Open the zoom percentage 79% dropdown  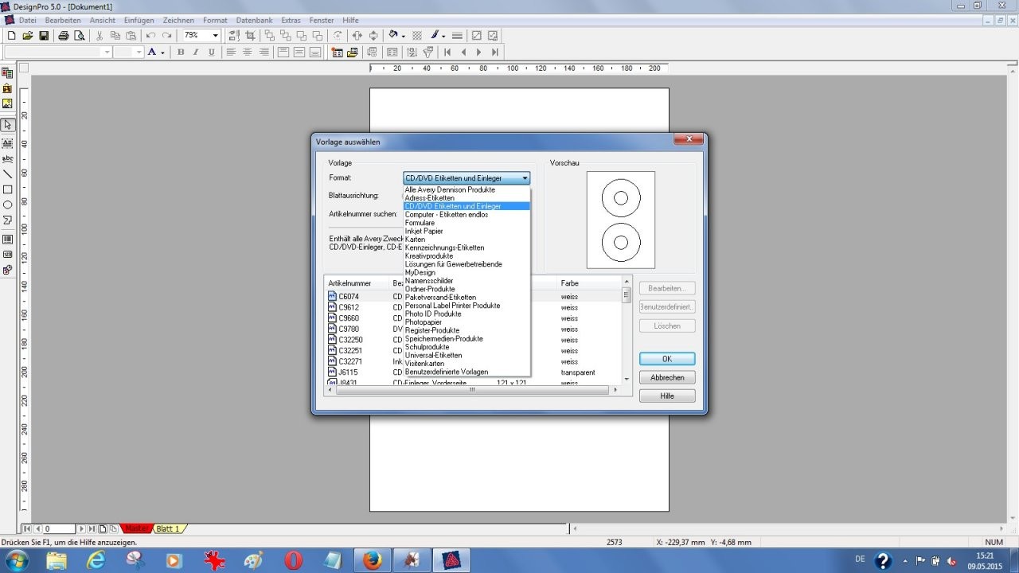(x=215, y=36)
